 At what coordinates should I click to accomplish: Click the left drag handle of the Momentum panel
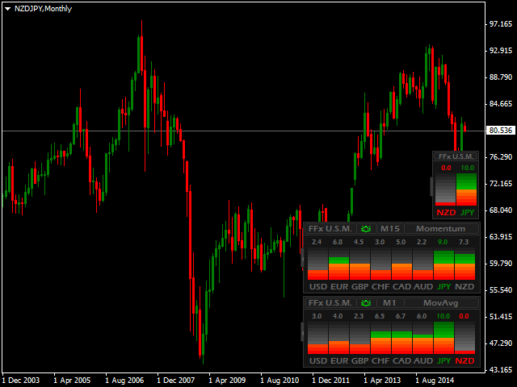click(x=303, y=258)
